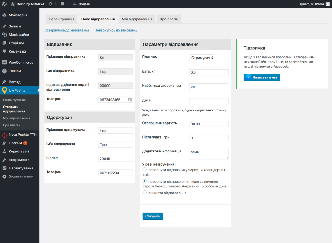Click the Товари products icon
The height and width of the screenshot is (243, 332).
click(x=5, y=71)
